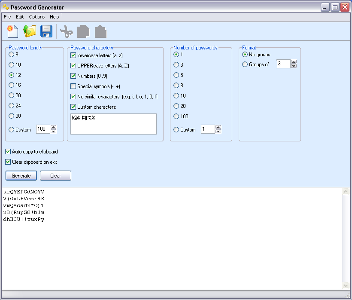Select the Groups of format option

[245, 64]
